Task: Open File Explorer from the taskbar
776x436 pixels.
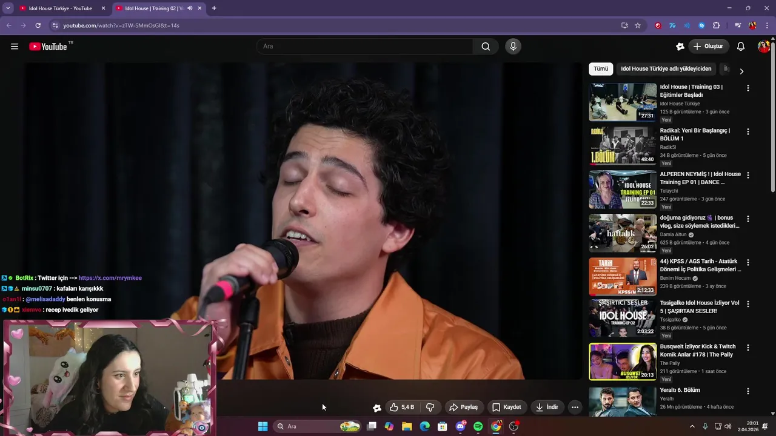Action: click(407, 426)
